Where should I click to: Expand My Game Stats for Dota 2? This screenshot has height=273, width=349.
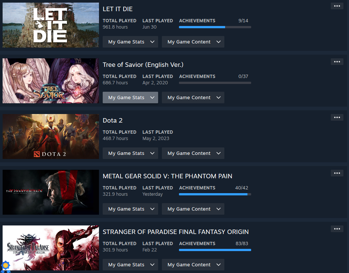coord(130,153)
